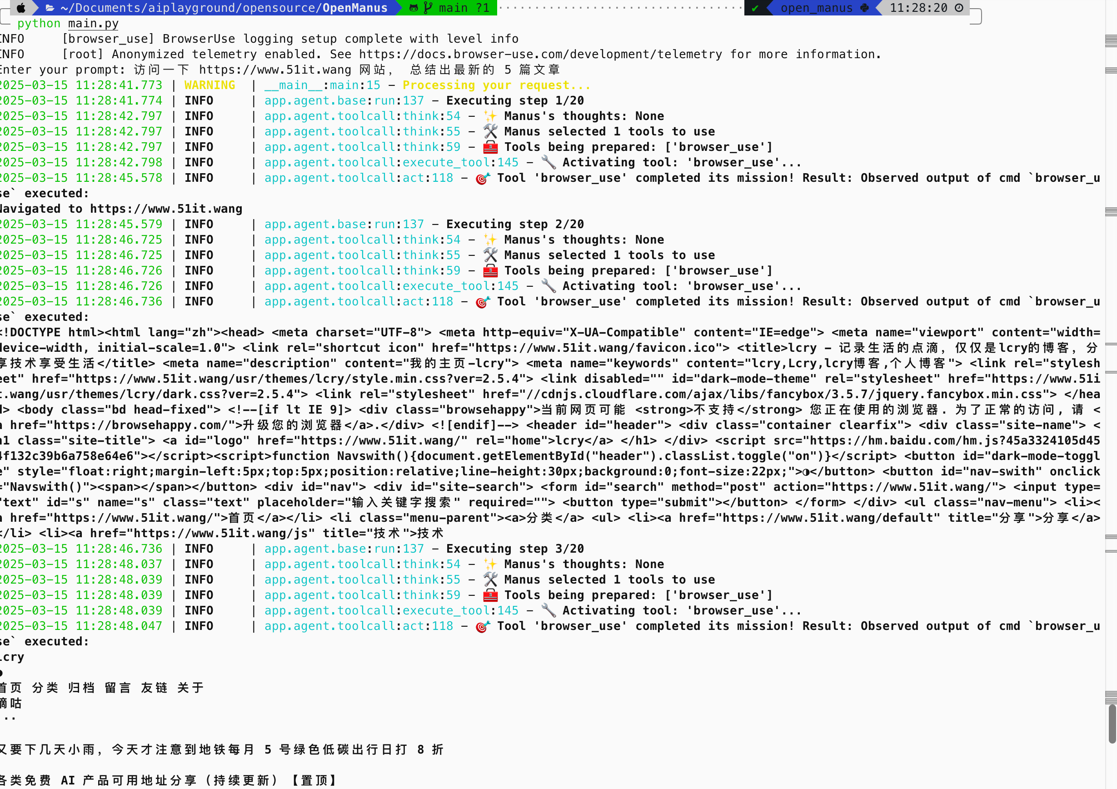Click '__main__:main:15' source reference
Screen dimensions: 1117x789
pyautogui.click(x=322, y=85)
